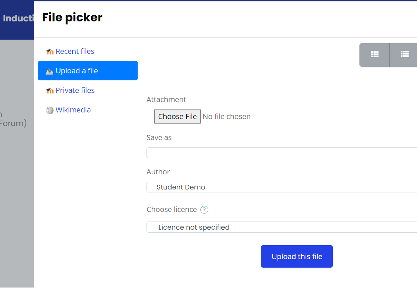Click the Moodle icon beside Recent files
The width and height of the screenshot is (417, 289).
49,52
